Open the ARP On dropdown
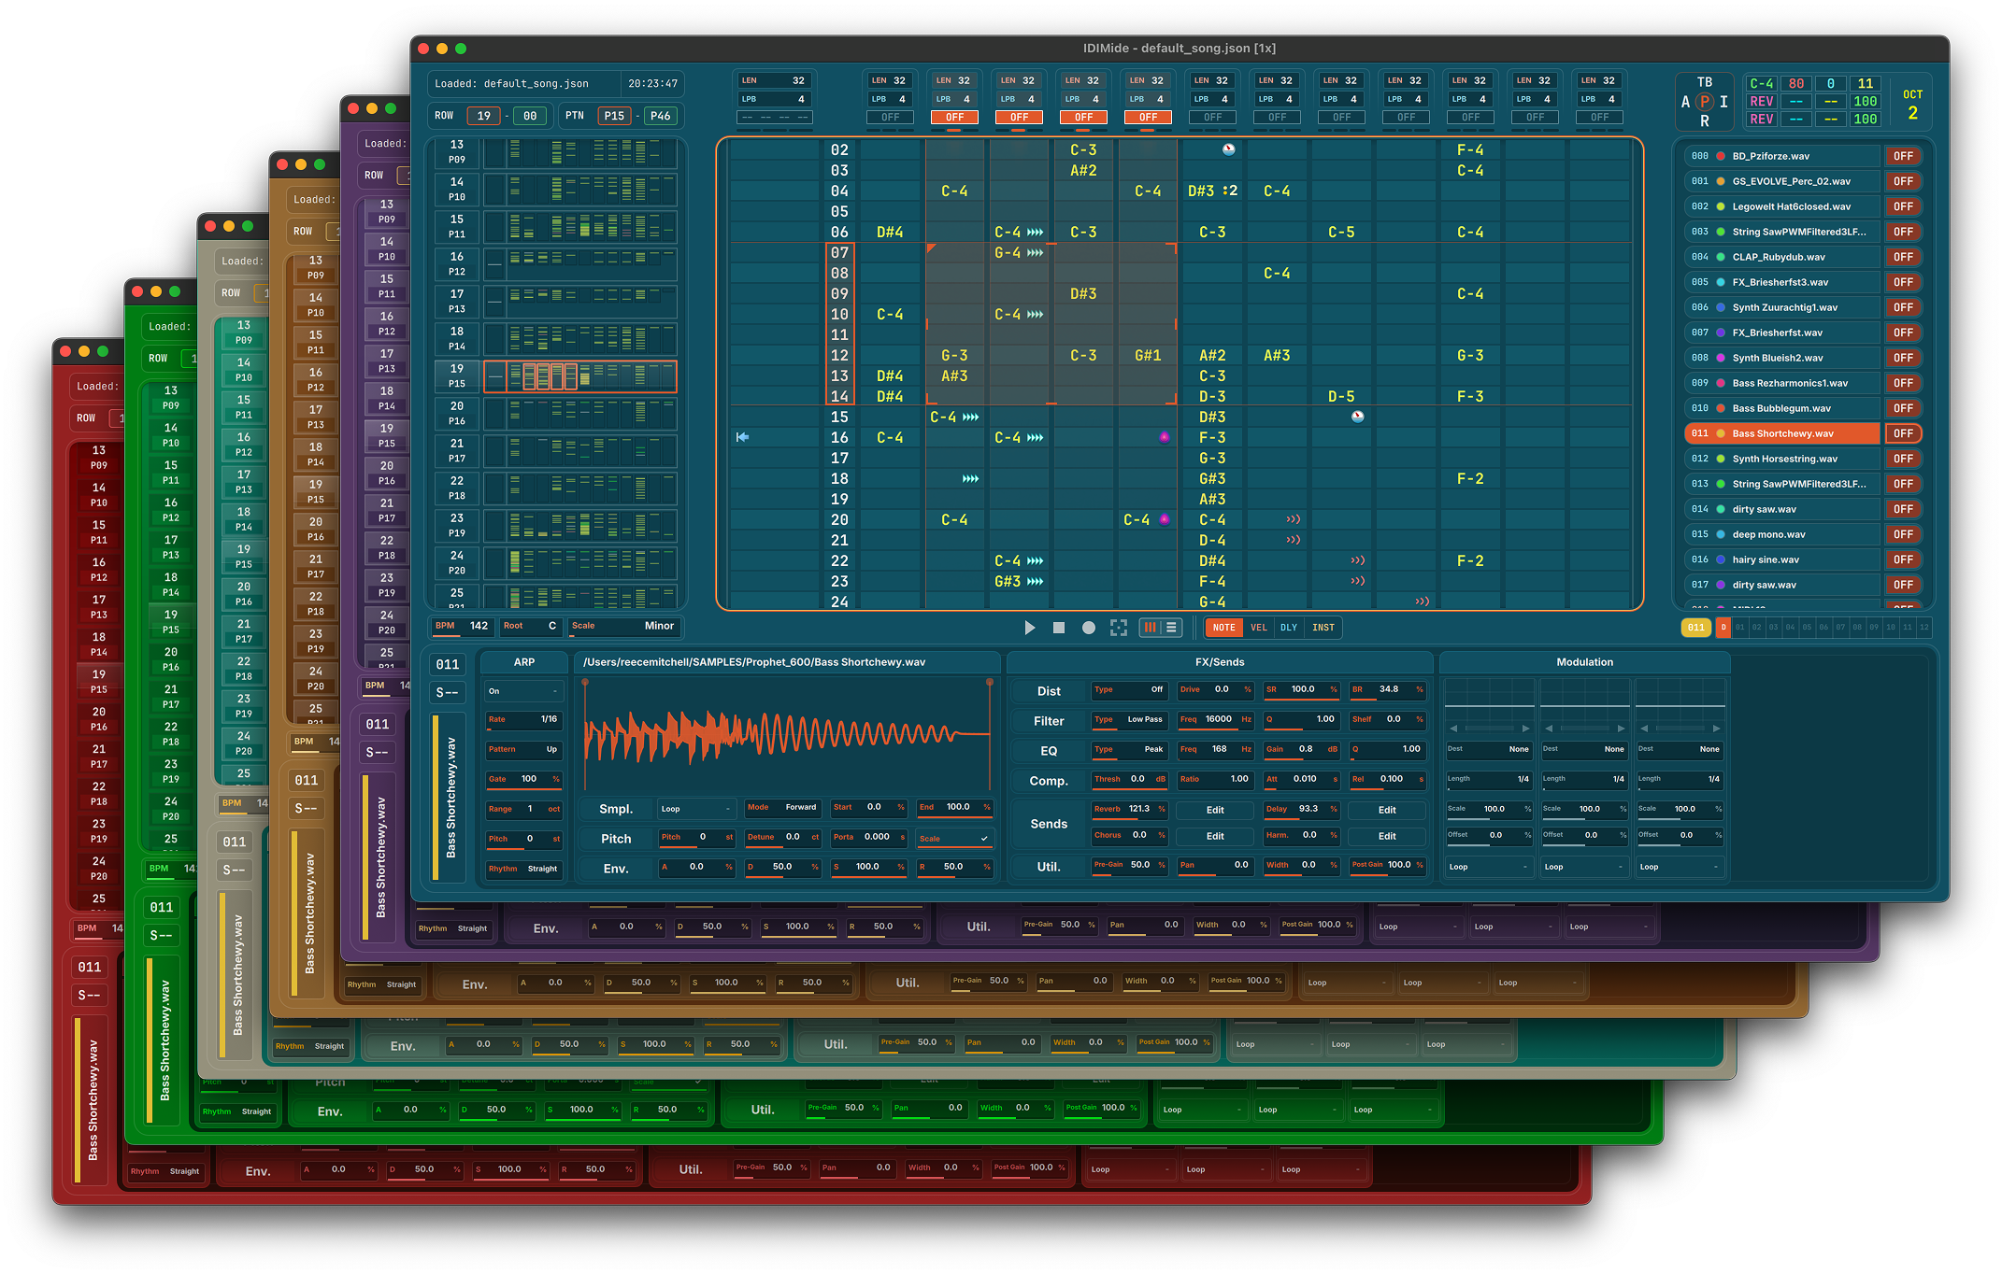2002x1274 pixels. coord(523,691)
